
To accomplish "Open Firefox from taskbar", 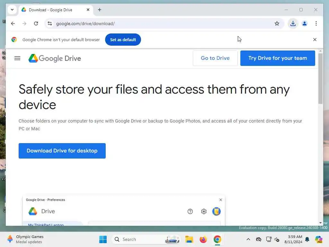I will click(x=203, y=239).
